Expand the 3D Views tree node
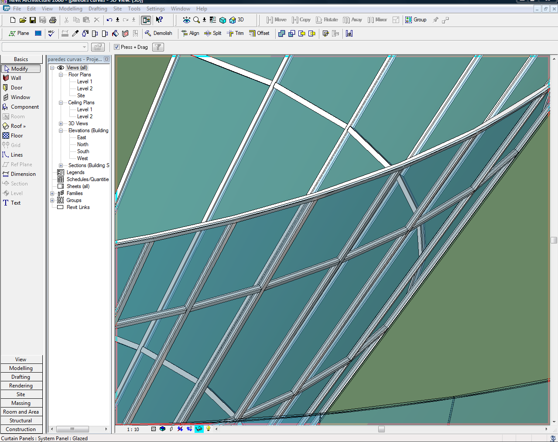Screen dimensions: 558x442 pos(61,123)
